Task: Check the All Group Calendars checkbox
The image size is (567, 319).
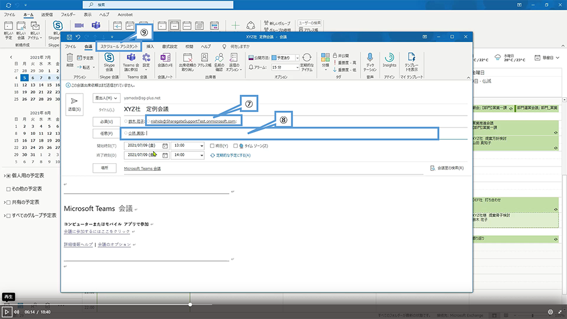Action: point(9,216)
